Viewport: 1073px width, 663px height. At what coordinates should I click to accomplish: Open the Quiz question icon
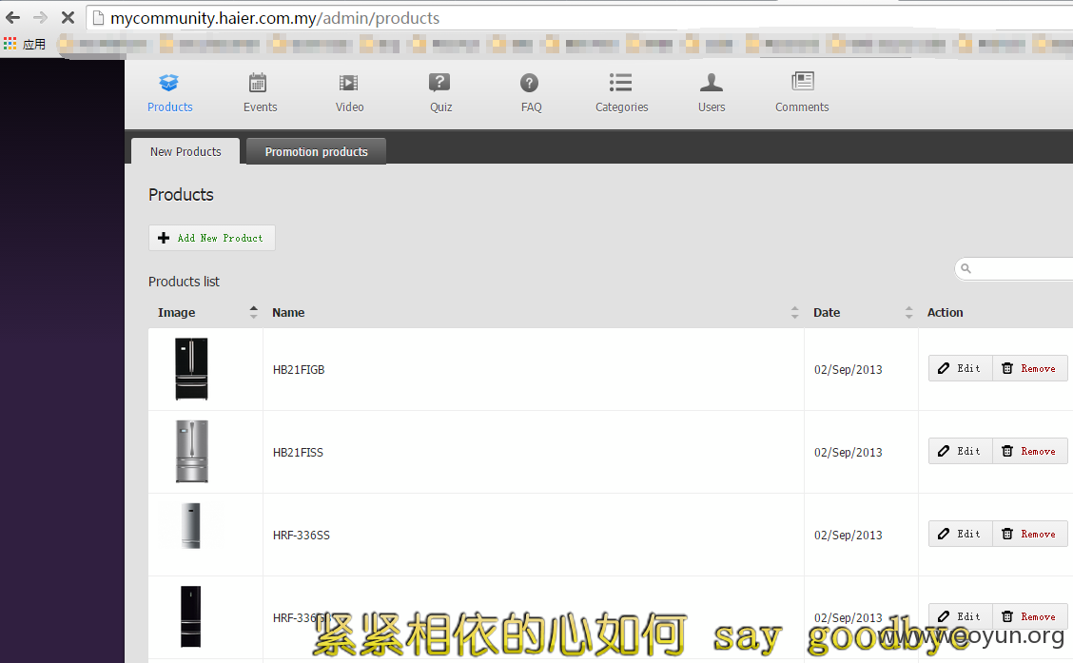click(x=439, y=83)
